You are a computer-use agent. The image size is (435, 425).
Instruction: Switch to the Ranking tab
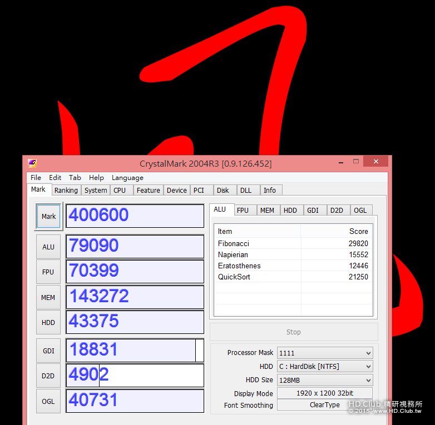point(66,191)
